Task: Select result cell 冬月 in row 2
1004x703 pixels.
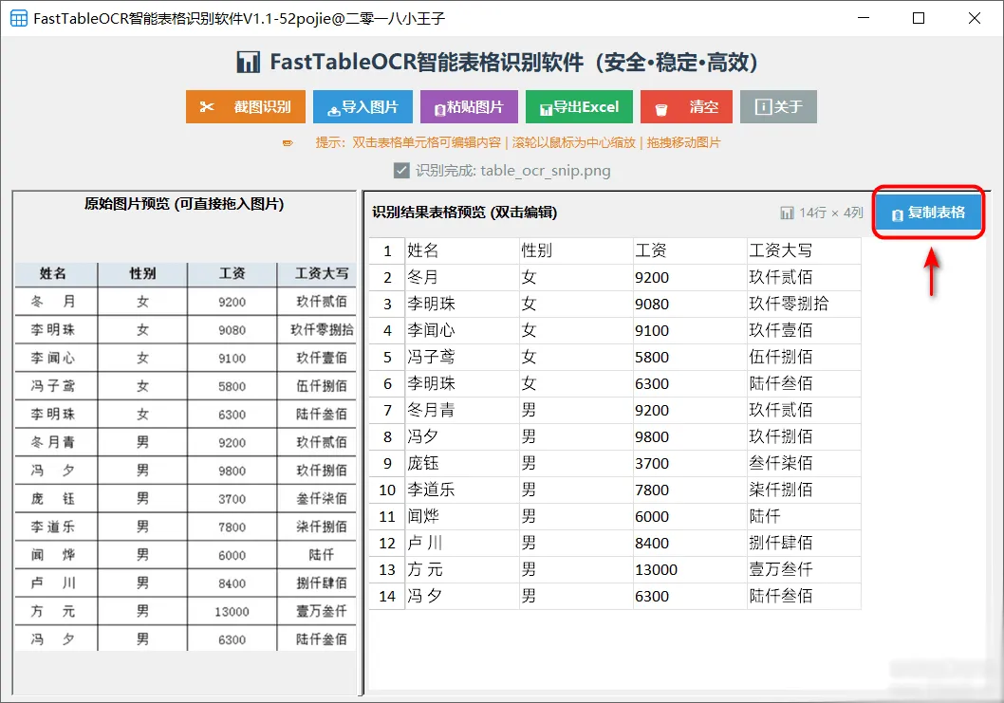Action: coord(461,277)
